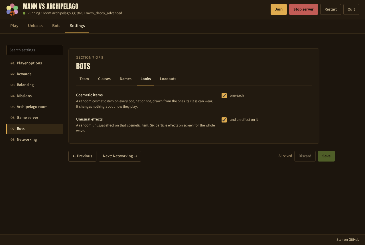Open the Names sub-tab
This screenshot has height=245, width=365.
[x=125, y=79]
